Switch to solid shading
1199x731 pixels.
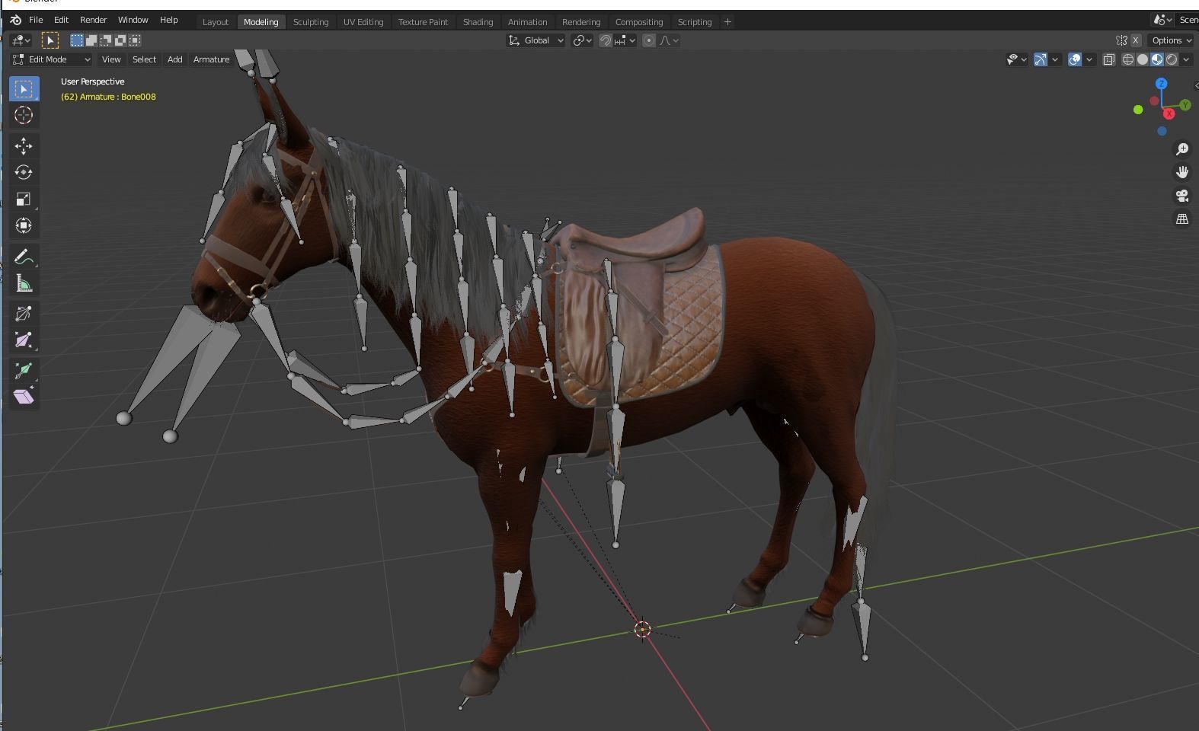tap(1143, 59)
